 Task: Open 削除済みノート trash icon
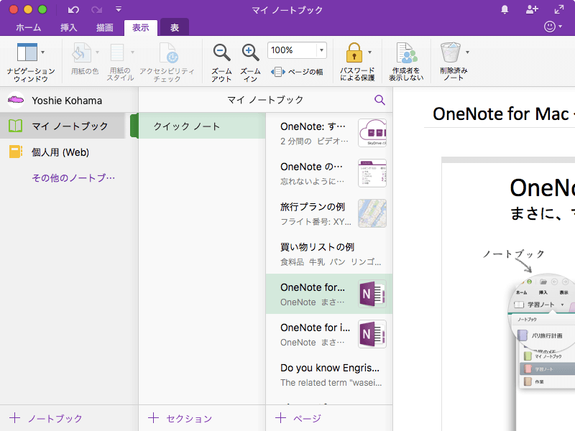tap(451, 52)
